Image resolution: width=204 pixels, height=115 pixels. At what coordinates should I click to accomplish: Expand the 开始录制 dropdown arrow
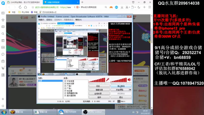click(130, 90)
